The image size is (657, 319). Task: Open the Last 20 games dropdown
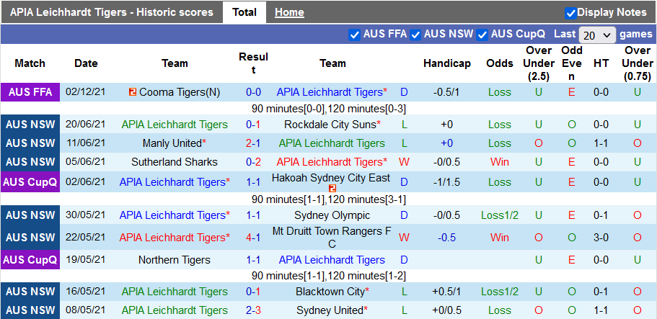point(597,35)
